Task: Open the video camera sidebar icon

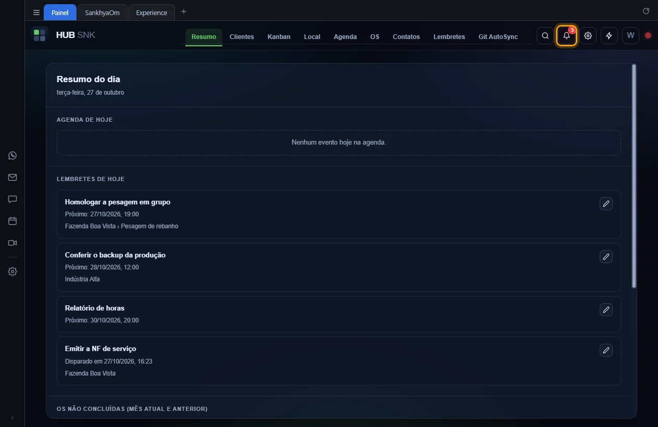Action: (x=12, y=243)
